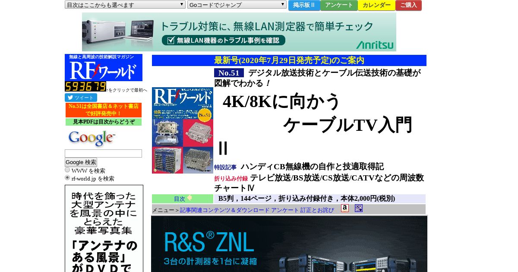Screen dimensions: 518x272
Task: Open the カレンダー calendar tab
Action: 376,5
